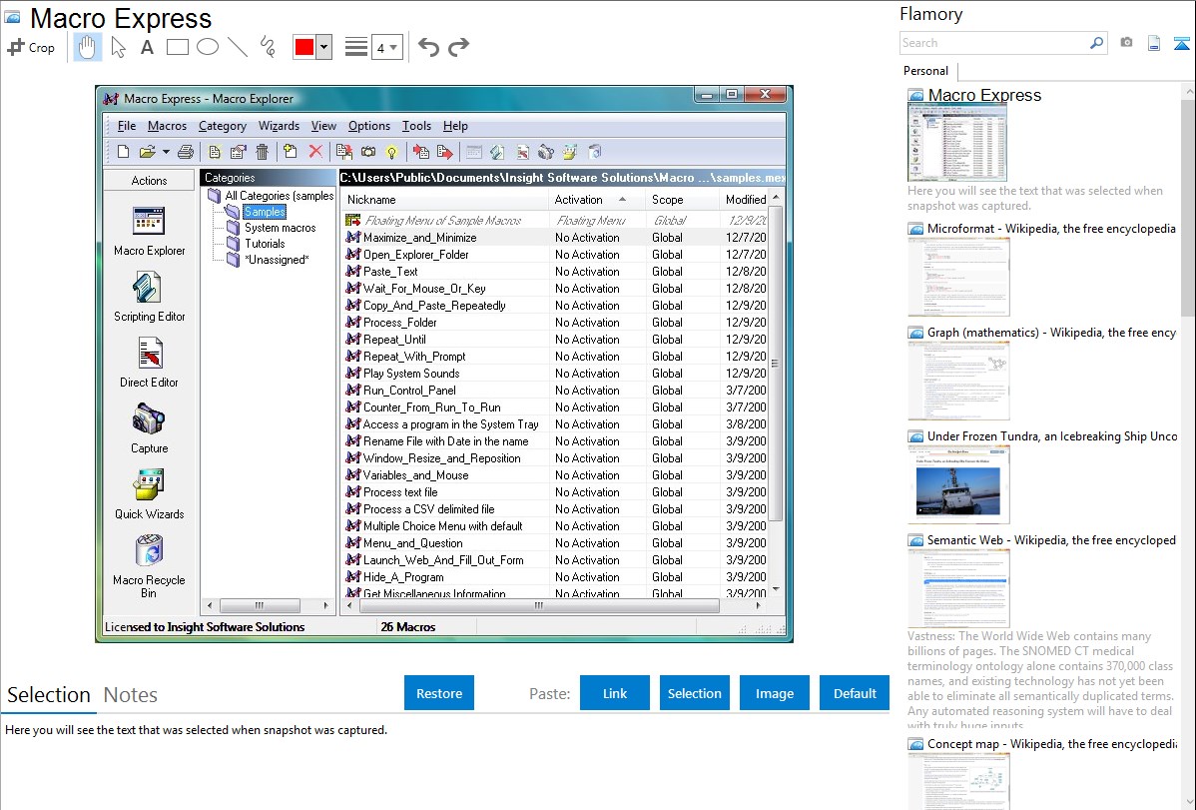The height and width of the screenshot is (810, 1196).
Task: Select the Samples category
Action: pyautogui.click(x=264, y=212)
